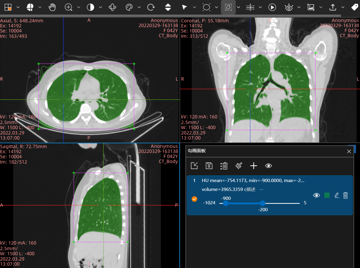Click the zoom magnifier tool
The height and width of the screenshot is (268, 360).
pyautogui.click(x=69, y=7)
